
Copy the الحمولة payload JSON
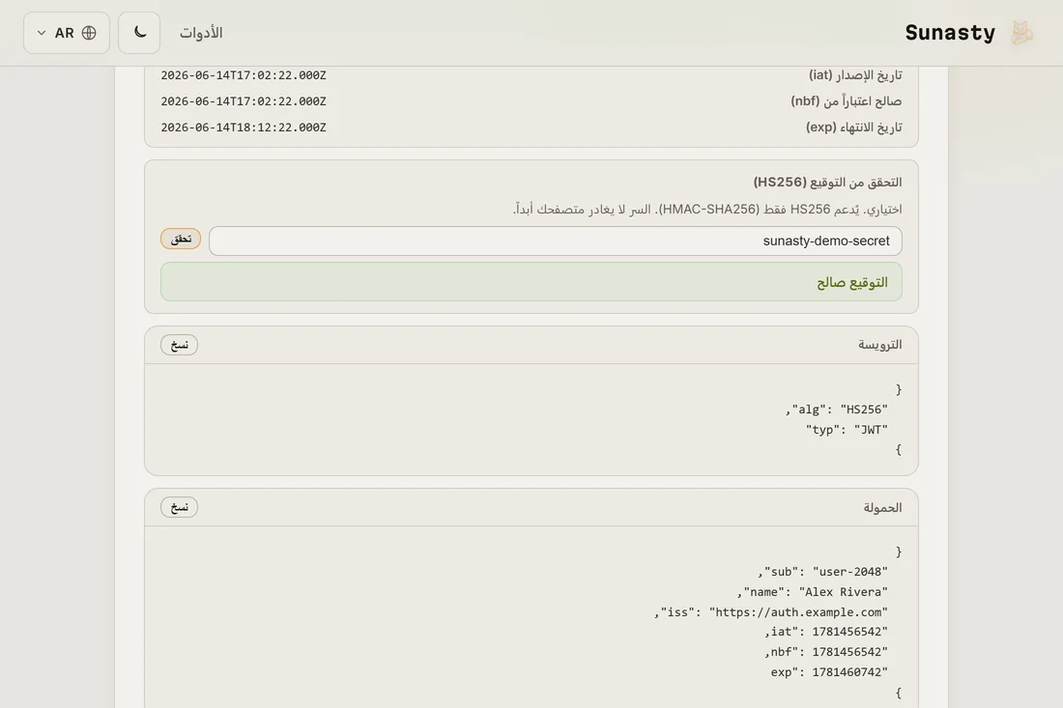click(x=179, y=507)
